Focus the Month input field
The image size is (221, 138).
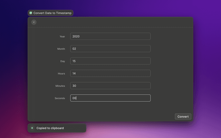coord(110,49)
